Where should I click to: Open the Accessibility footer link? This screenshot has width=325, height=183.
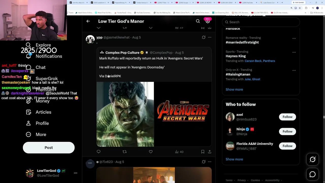click(272, 180)
